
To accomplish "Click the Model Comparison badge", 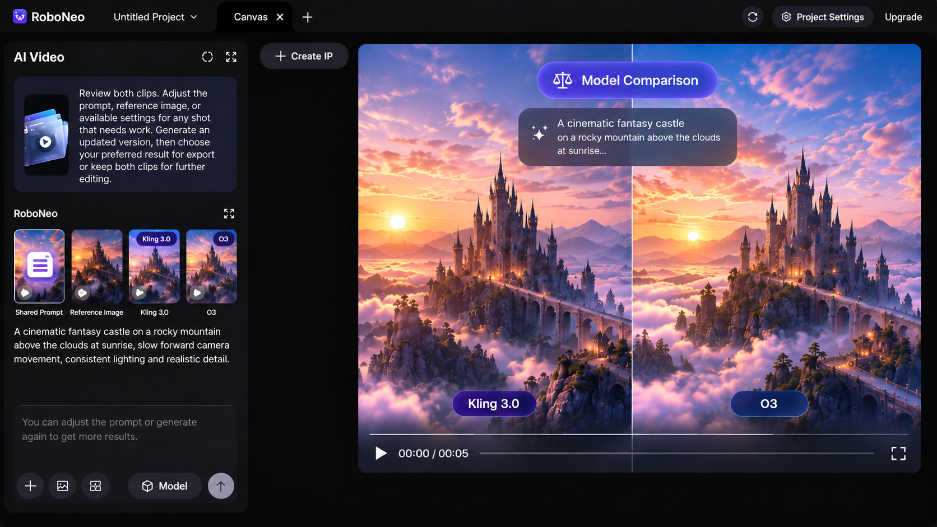I will 627,80.
